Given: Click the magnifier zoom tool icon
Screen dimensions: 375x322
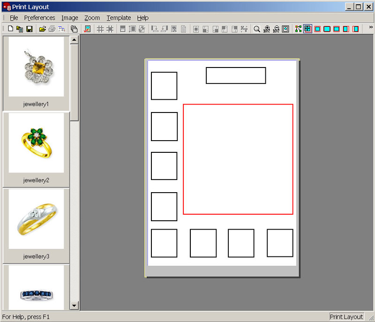Looking at the screenshot, I should (257, 29).
